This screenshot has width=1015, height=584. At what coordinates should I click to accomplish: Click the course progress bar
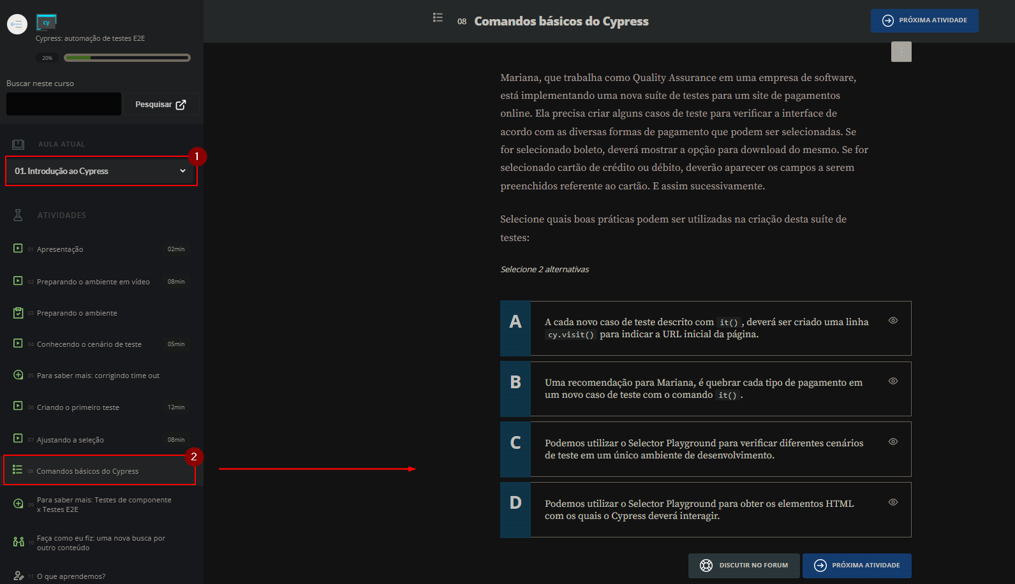(x=127, y=57)
